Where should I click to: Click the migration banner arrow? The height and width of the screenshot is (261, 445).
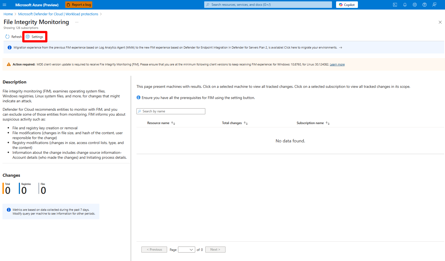click(340, 48)
